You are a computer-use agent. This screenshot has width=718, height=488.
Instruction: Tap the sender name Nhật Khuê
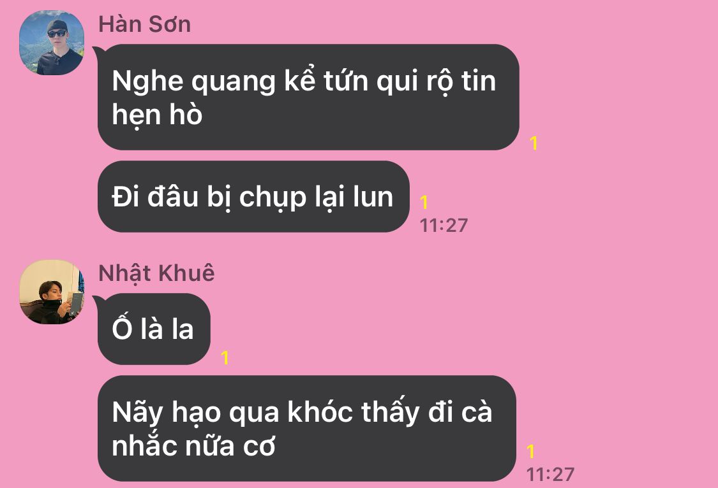click(x=156, y=274)
